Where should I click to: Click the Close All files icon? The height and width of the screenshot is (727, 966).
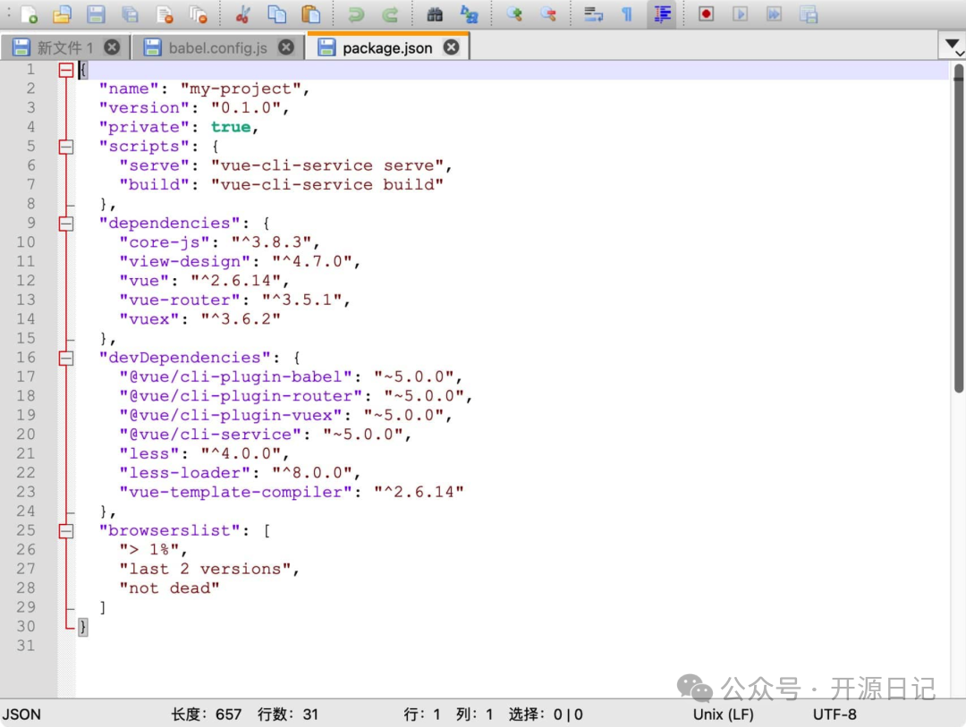pyautogui.click(x=198, y=13)
